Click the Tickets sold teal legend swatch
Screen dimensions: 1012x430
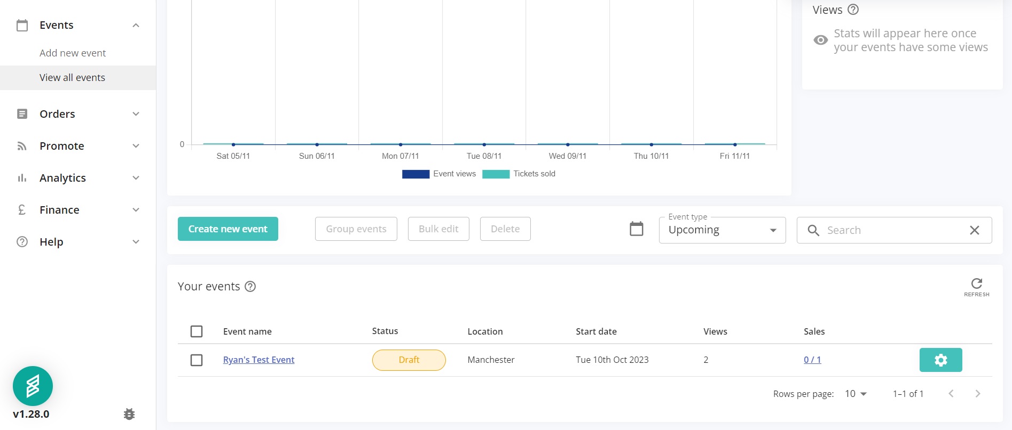[x=496, y=174]
